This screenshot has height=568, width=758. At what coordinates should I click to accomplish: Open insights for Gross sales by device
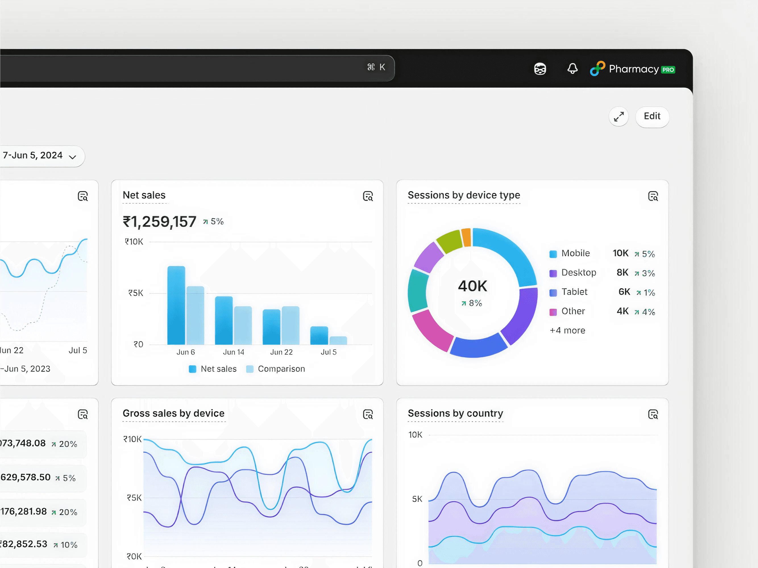tap(368, 414)
